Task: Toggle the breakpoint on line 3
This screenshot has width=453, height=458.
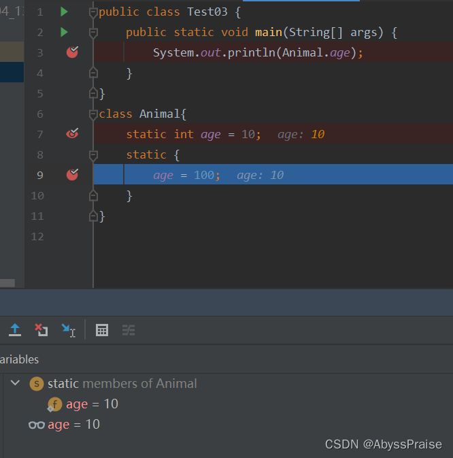Action: pos(72,52)
